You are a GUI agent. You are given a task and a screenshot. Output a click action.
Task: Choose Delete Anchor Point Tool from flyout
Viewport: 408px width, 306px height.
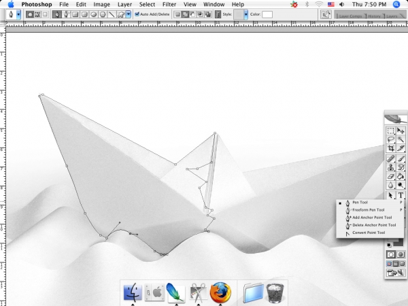(370, 225)
